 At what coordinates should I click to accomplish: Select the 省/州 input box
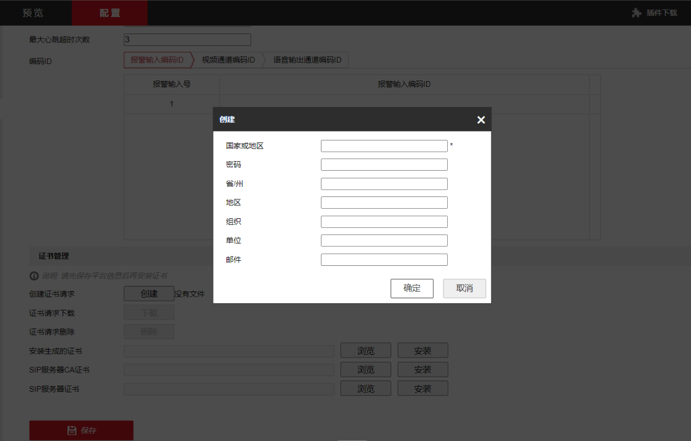[384, 184]
